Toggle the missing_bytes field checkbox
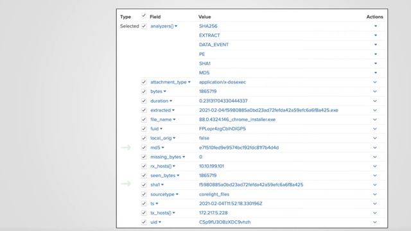The height and width of the screenshot is (231, 411). (144, 157)
